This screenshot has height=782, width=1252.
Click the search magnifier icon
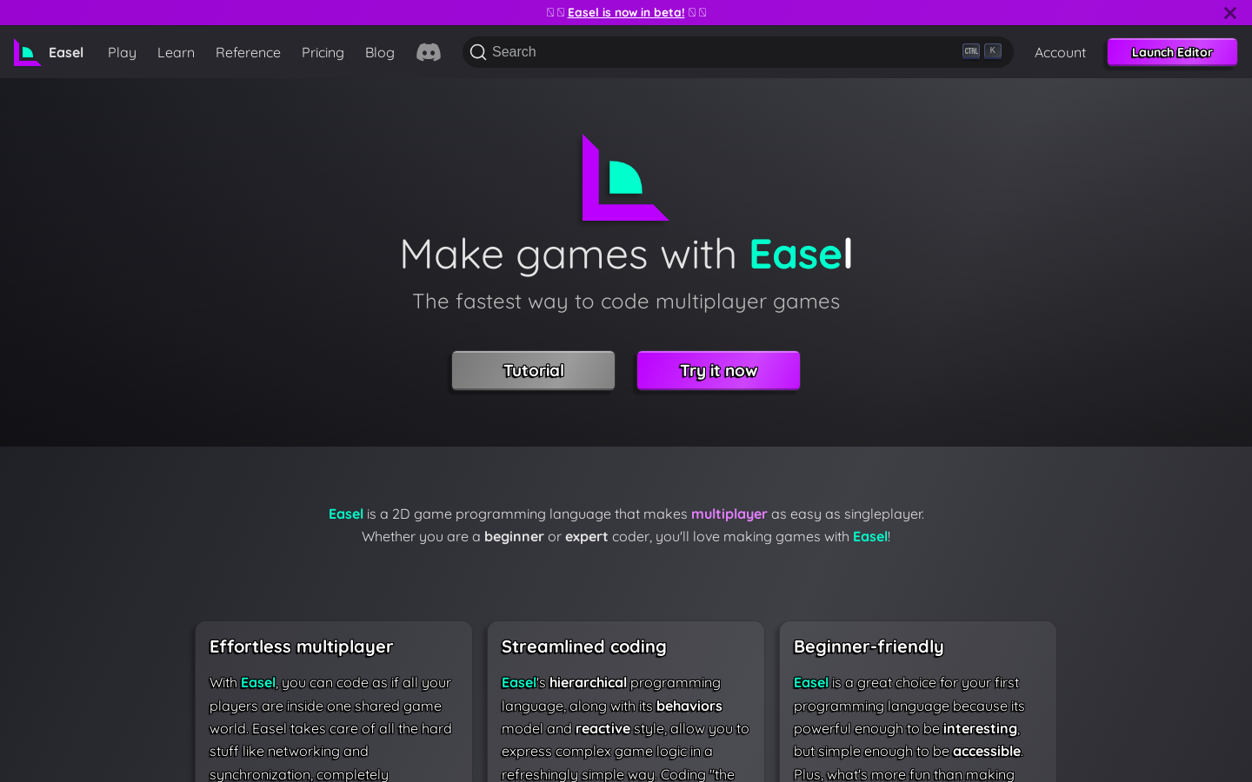click(x=478, y=52)
